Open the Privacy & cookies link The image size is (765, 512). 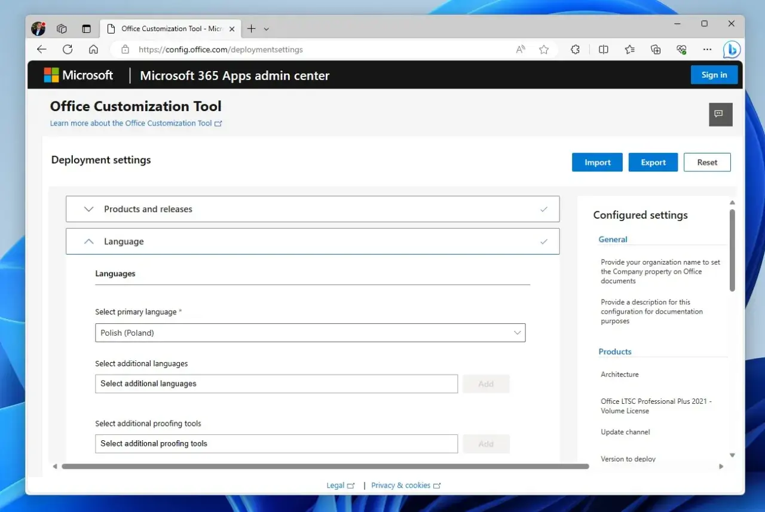point(406,485)
